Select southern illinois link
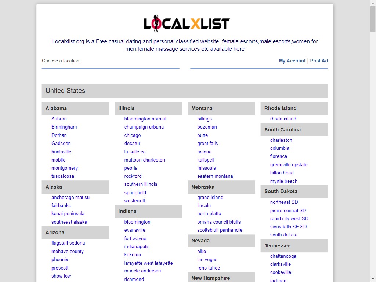 pyautogui.click(x=141, y=184)
